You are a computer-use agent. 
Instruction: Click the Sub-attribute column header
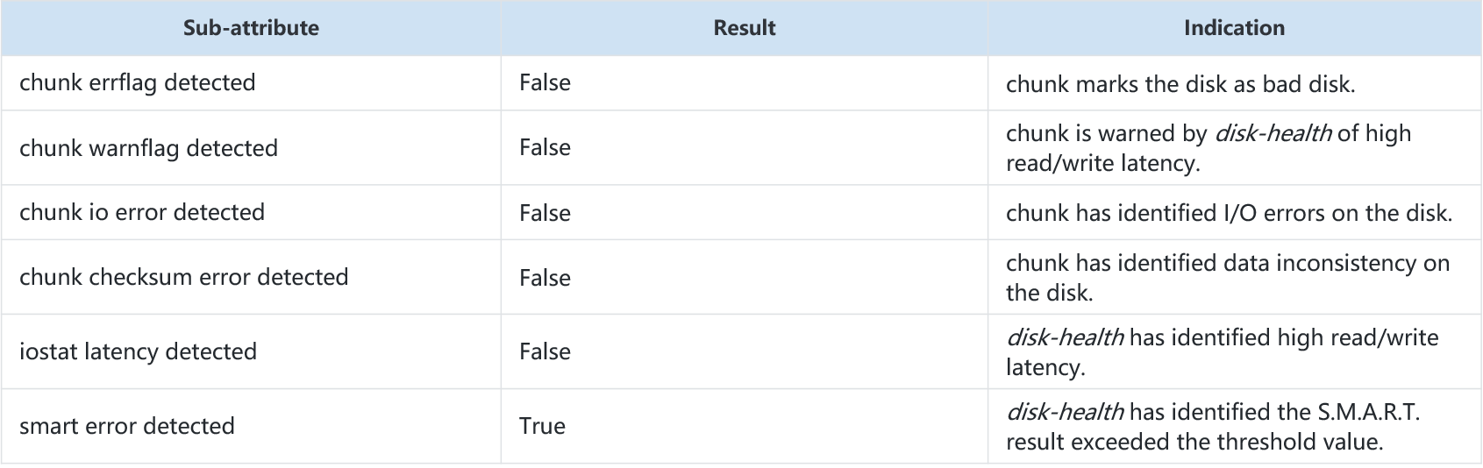click(251, 28)
